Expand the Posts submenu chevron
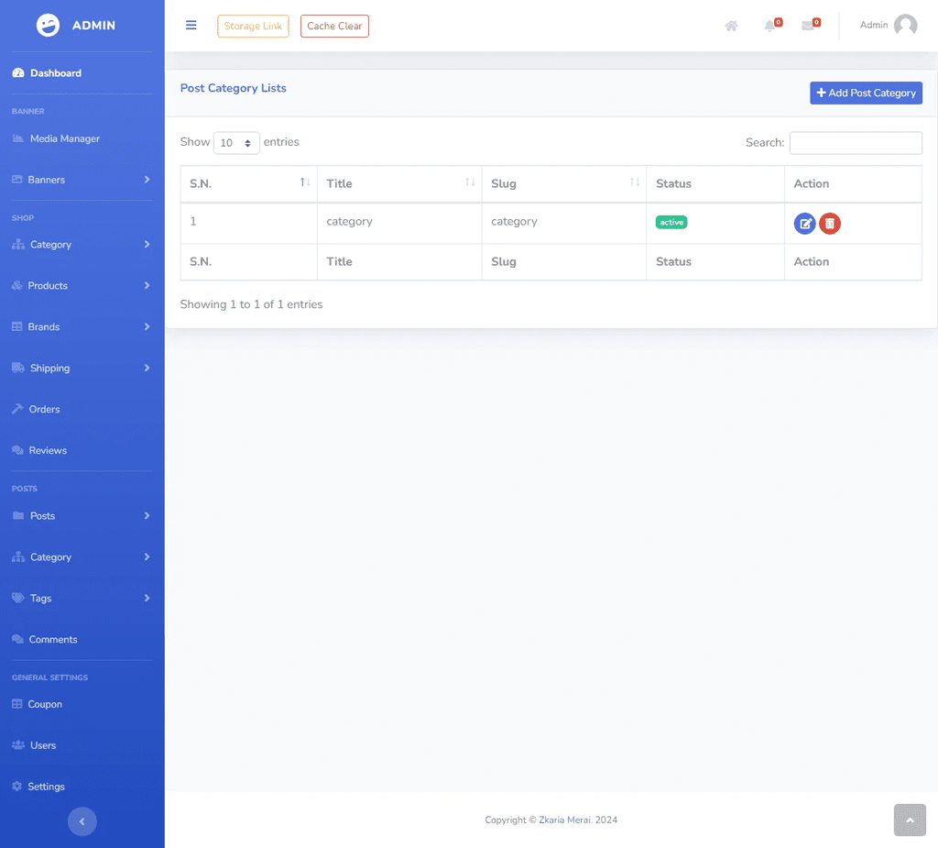The width and height of the screenshot is (938, 848). (147, 515)
